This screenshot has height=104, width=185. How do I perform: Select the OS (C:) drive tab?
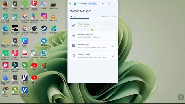pyautogui.click(x=73, y=17)
